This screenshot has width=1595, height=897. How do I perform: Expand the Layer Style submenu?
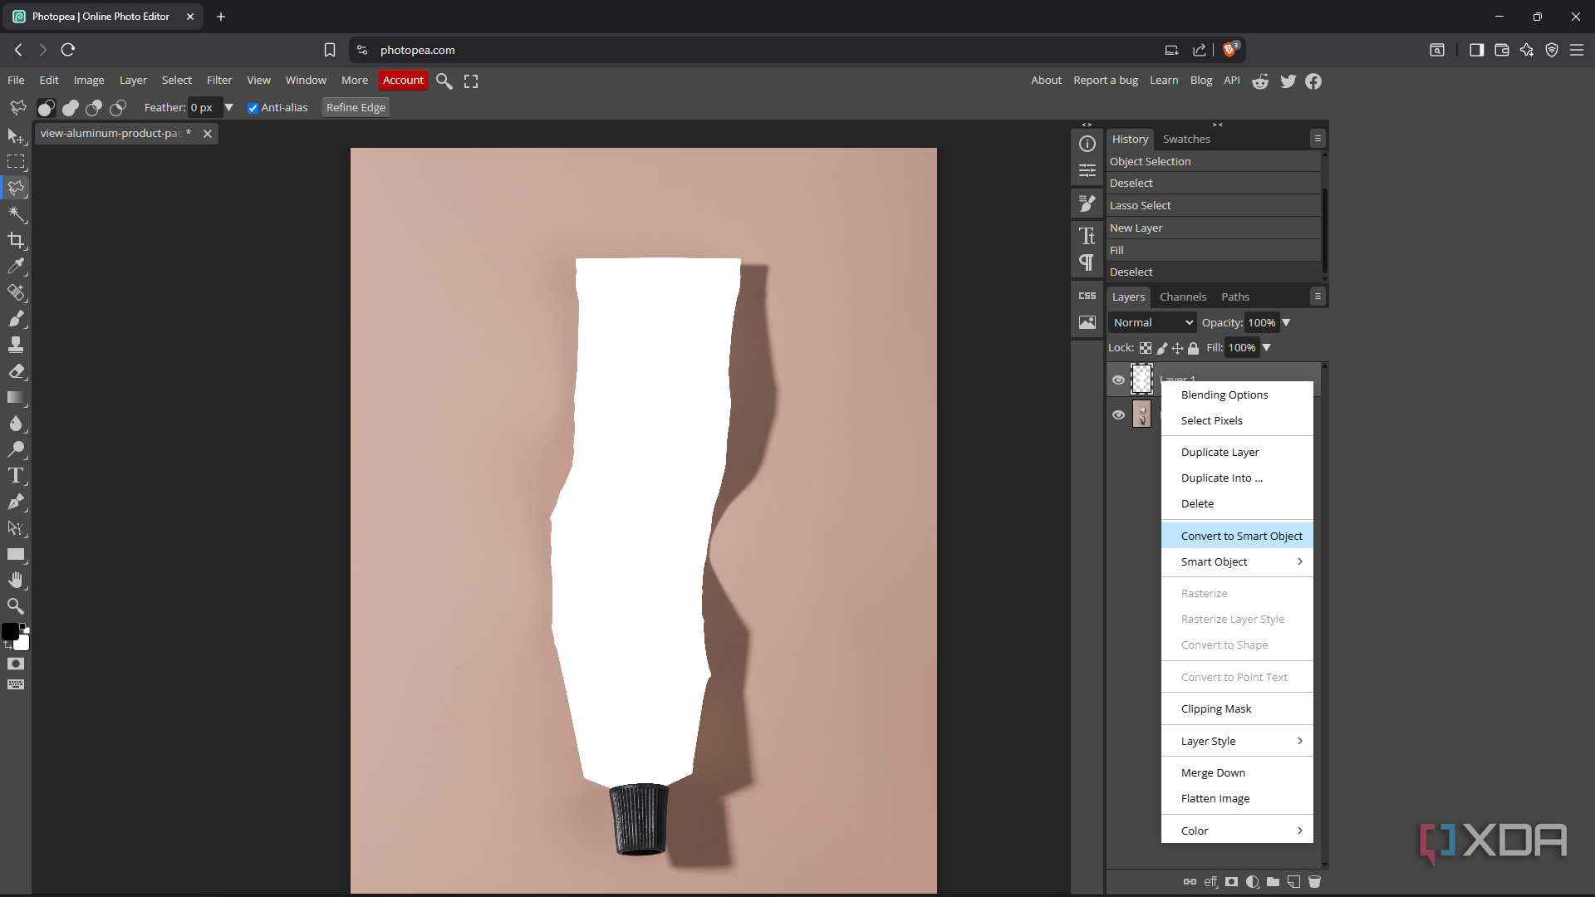pos(1237,742)
